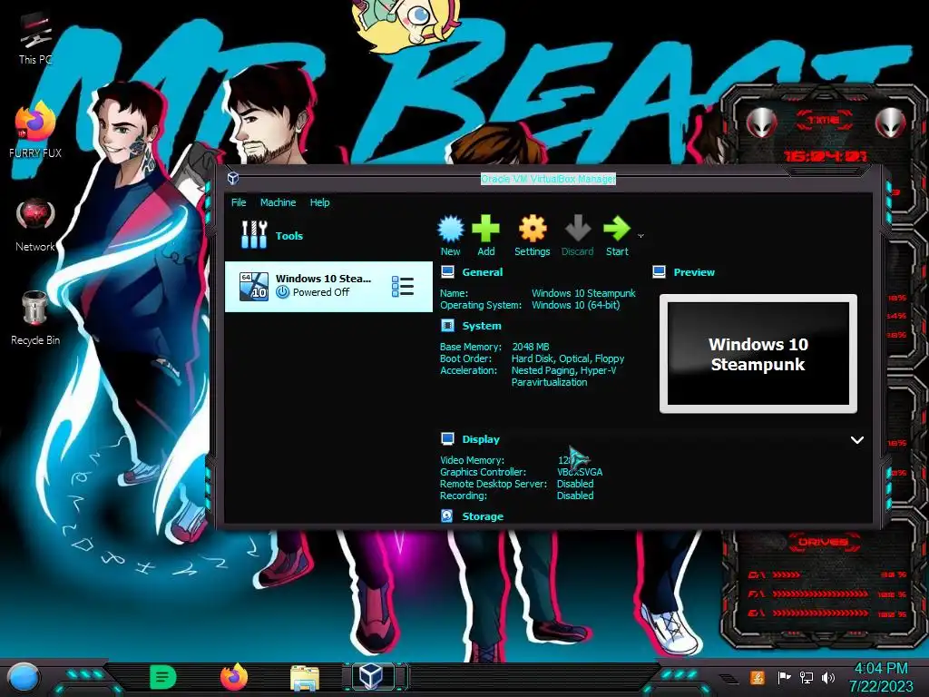This screenshot has width=929, height=697.
Task: Click the Preview section icon
Action: pos(659,272)
